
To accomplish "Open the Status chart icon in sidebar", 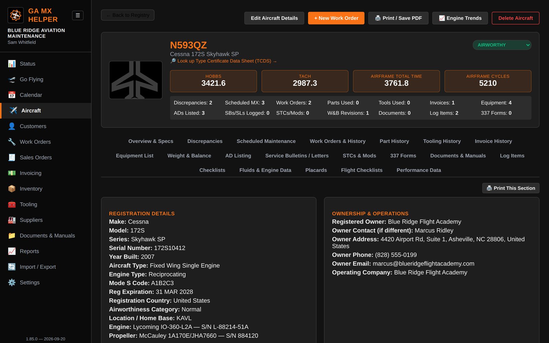I will pyautogui.click(x=12, y=64).
